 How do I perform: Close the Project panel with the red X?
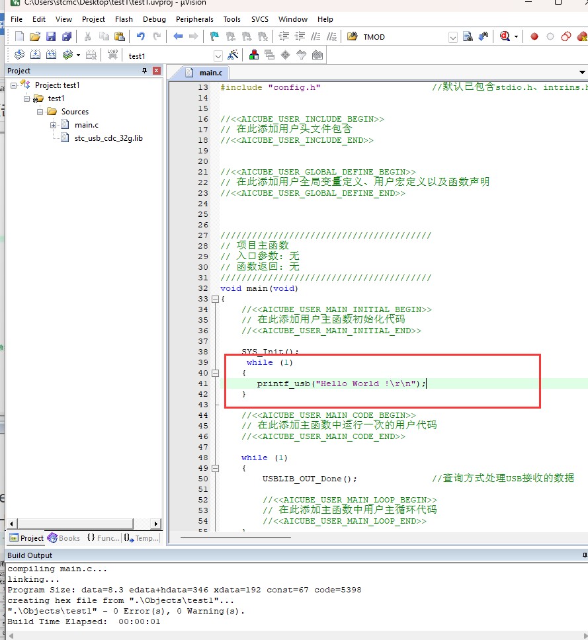click(x=156, y=71)
